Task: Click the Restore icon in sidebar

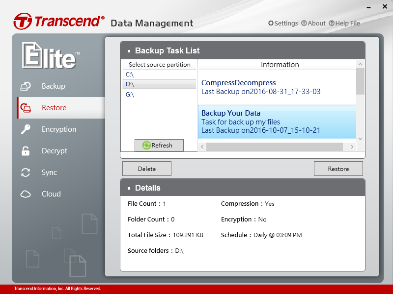Action: click(26, 108)
